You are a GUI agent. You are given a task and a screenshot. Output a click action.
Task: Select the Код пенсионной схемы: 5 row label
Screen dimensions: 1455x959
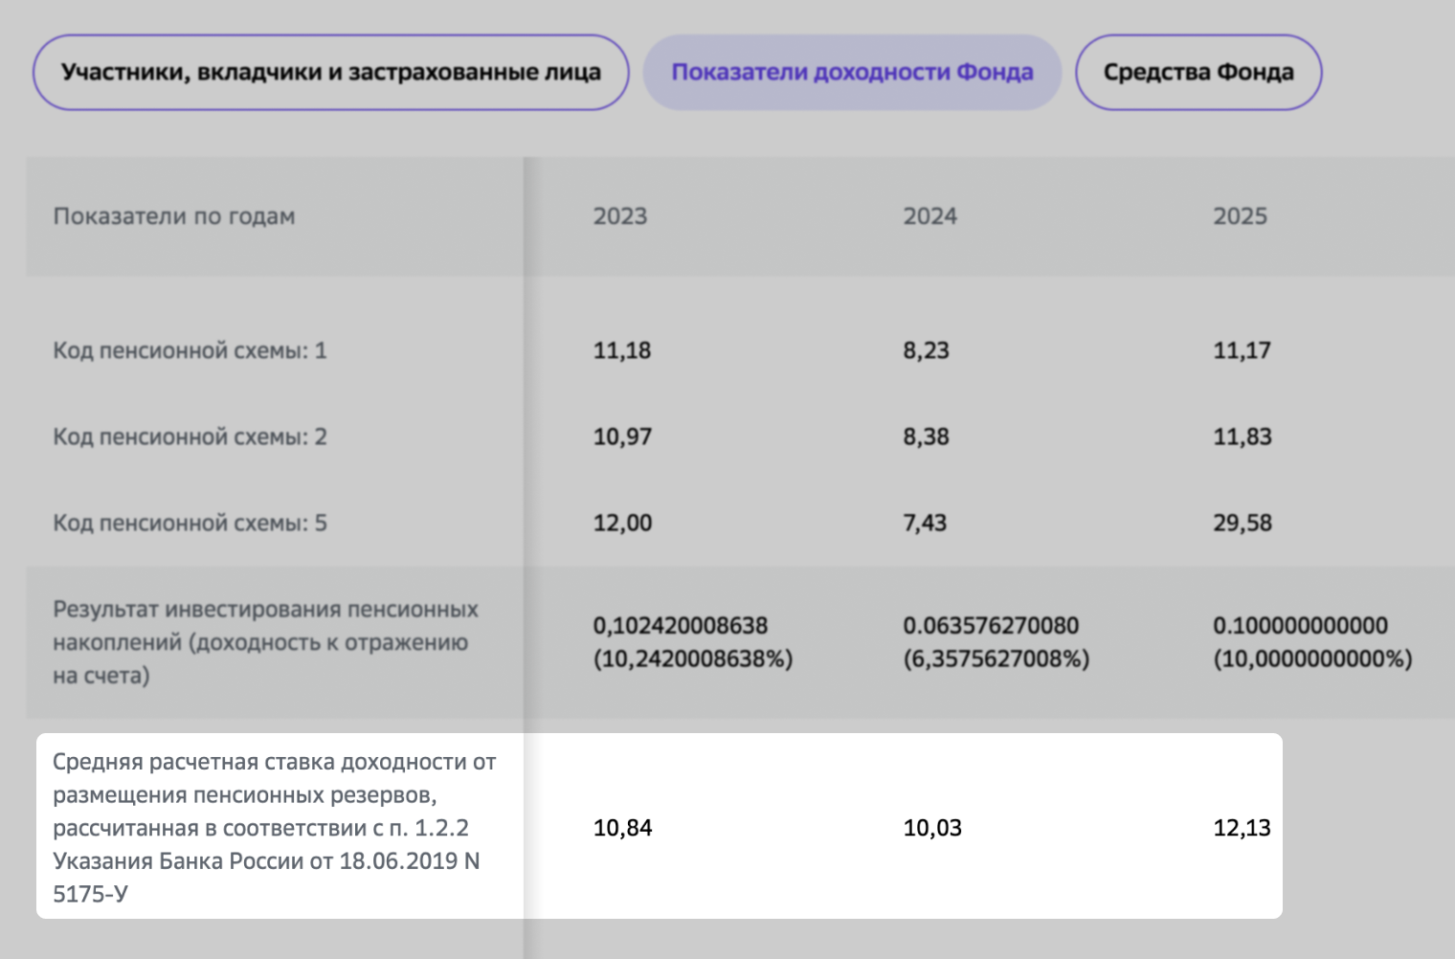190,523
